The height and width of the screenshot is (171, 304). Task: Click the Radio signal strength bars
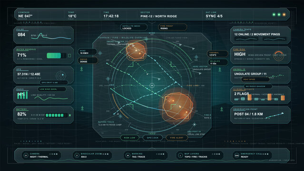[x=22, y=95]
